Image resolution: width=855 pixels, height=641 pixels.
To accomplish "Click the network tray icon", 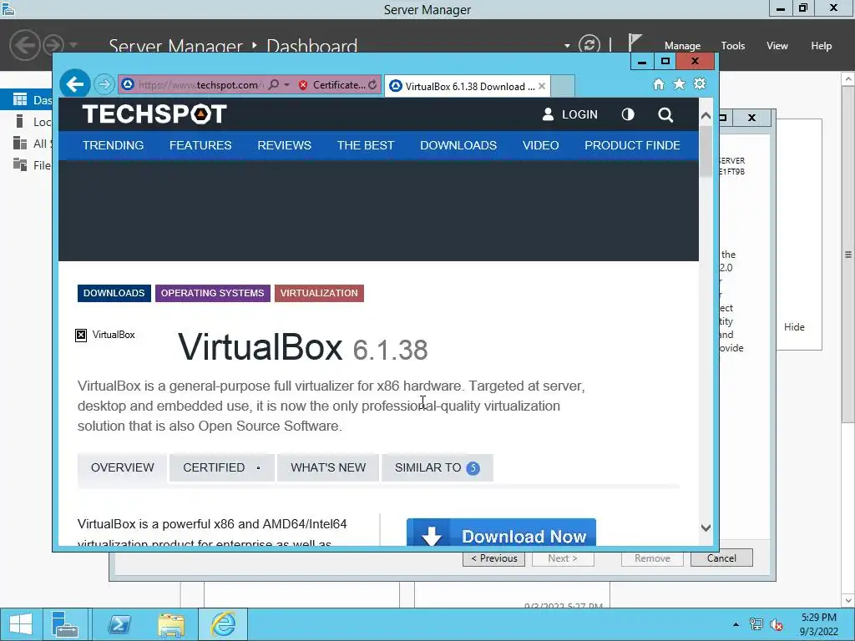I will coord(756,624).
